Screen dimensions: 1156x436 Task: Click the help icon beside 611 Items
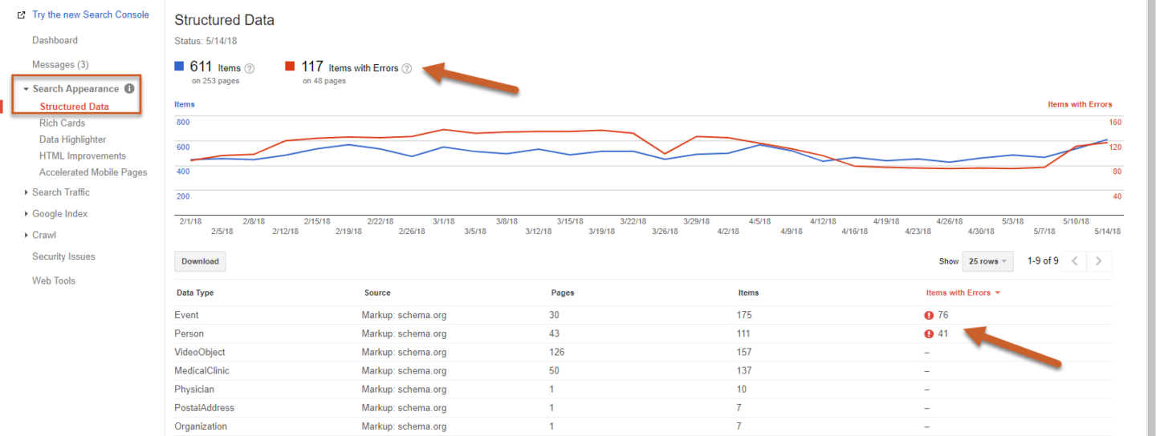[249, 69]
